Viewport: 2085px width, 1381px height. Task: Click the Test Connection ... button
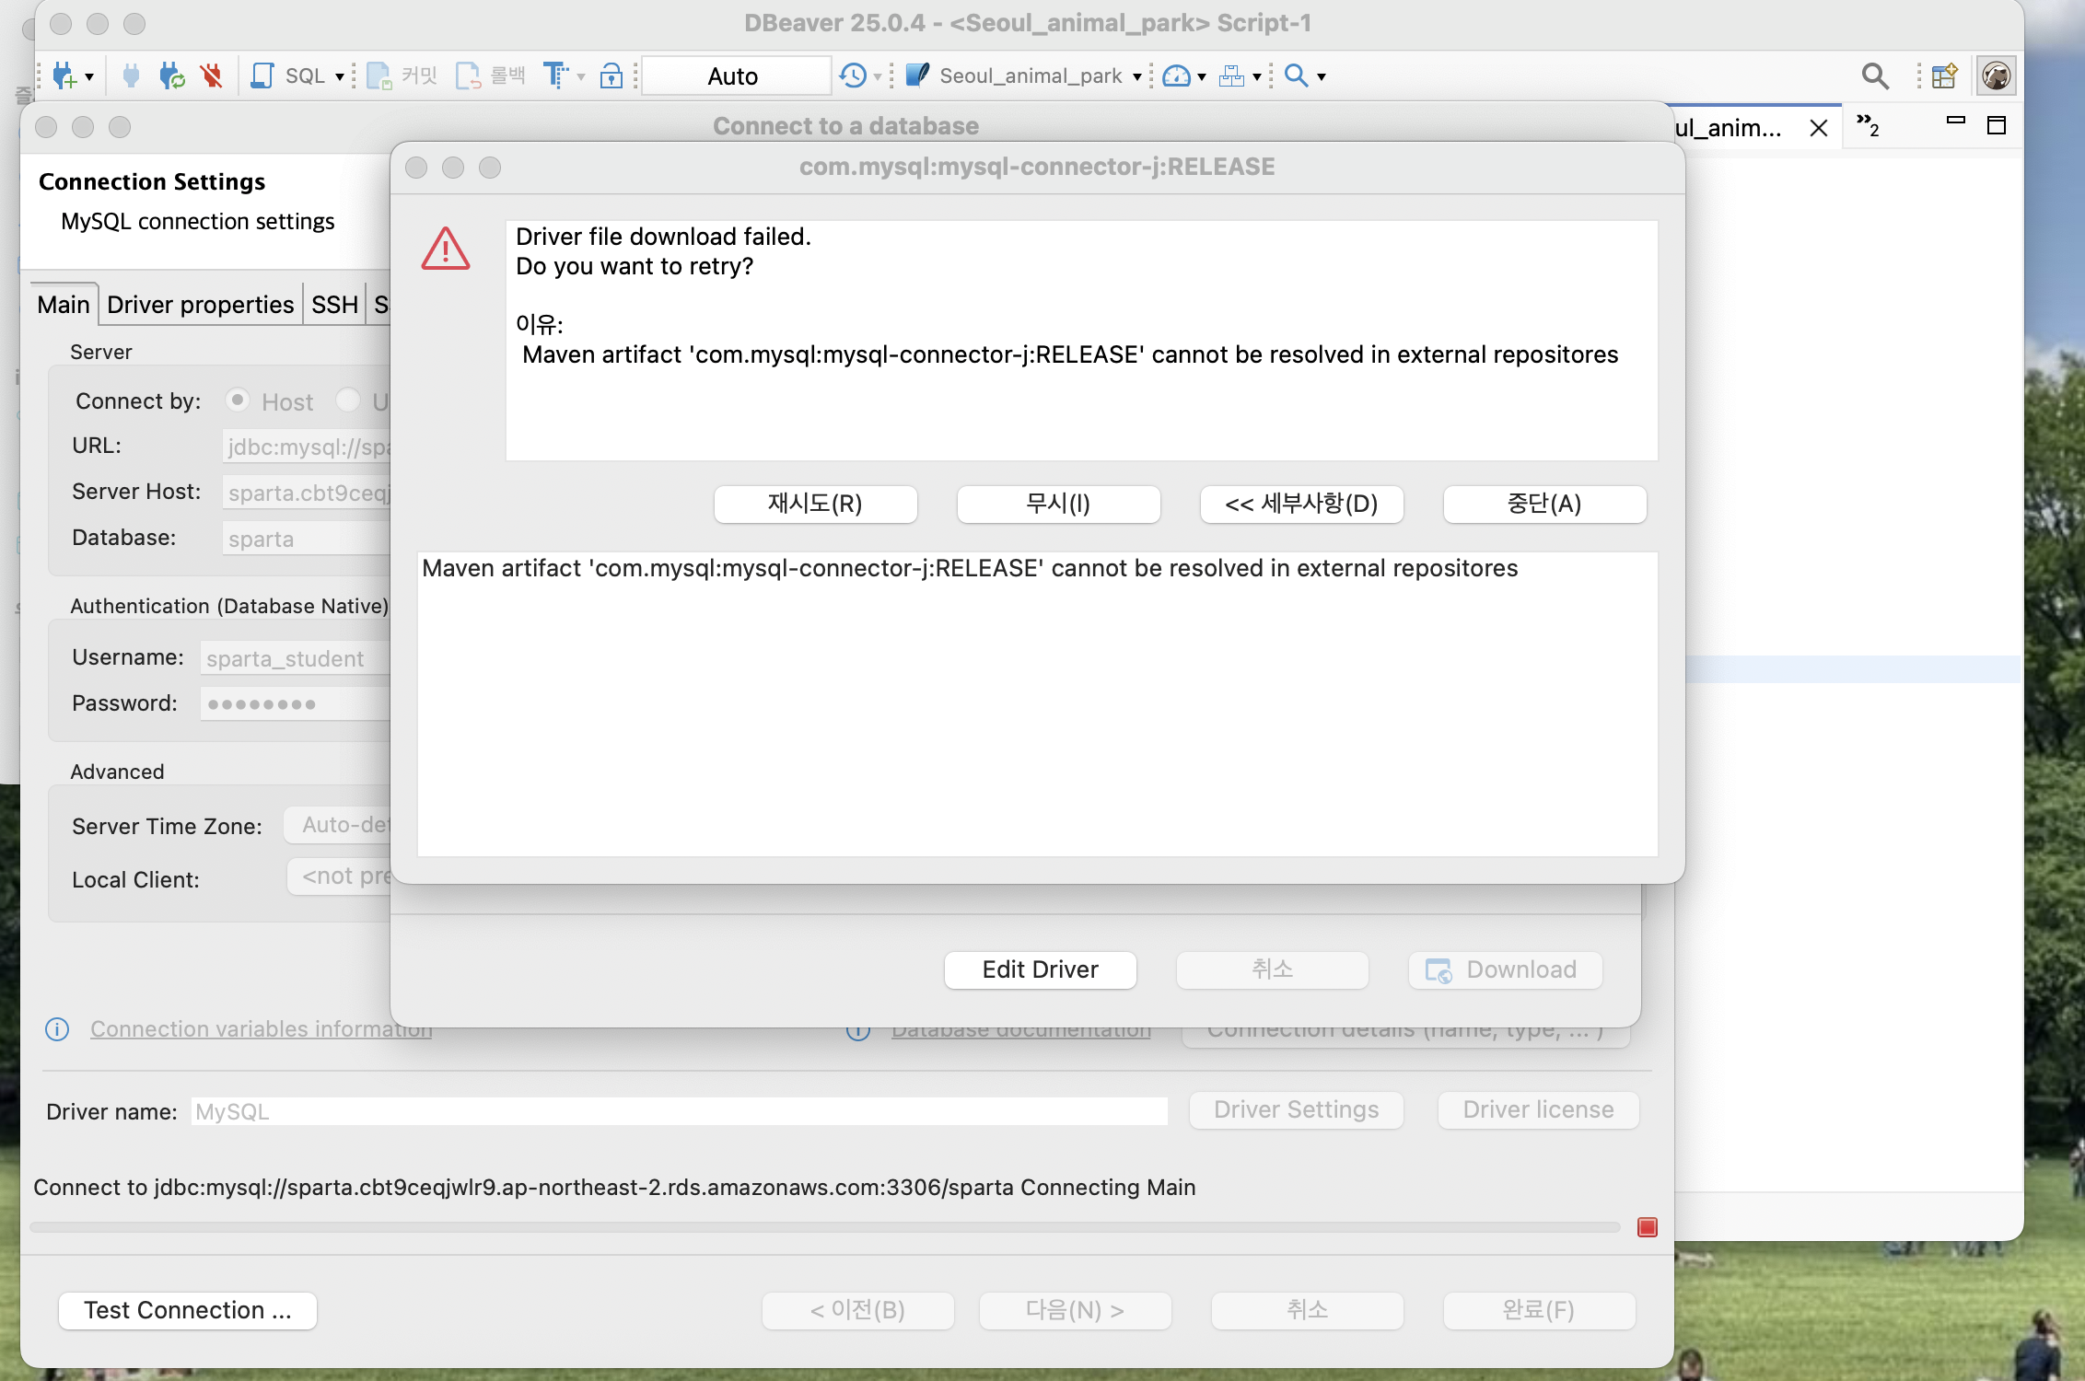coord(188,1311)
